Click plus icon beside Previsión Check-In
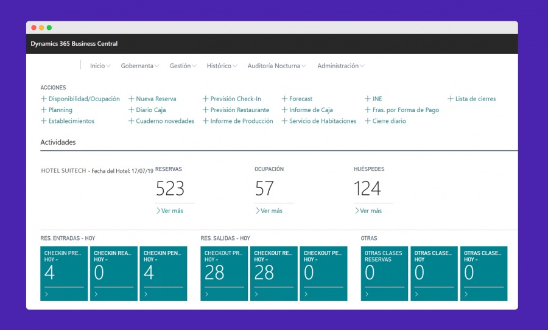Viewport: 548px width, 330px height. [x=206, y=99]
